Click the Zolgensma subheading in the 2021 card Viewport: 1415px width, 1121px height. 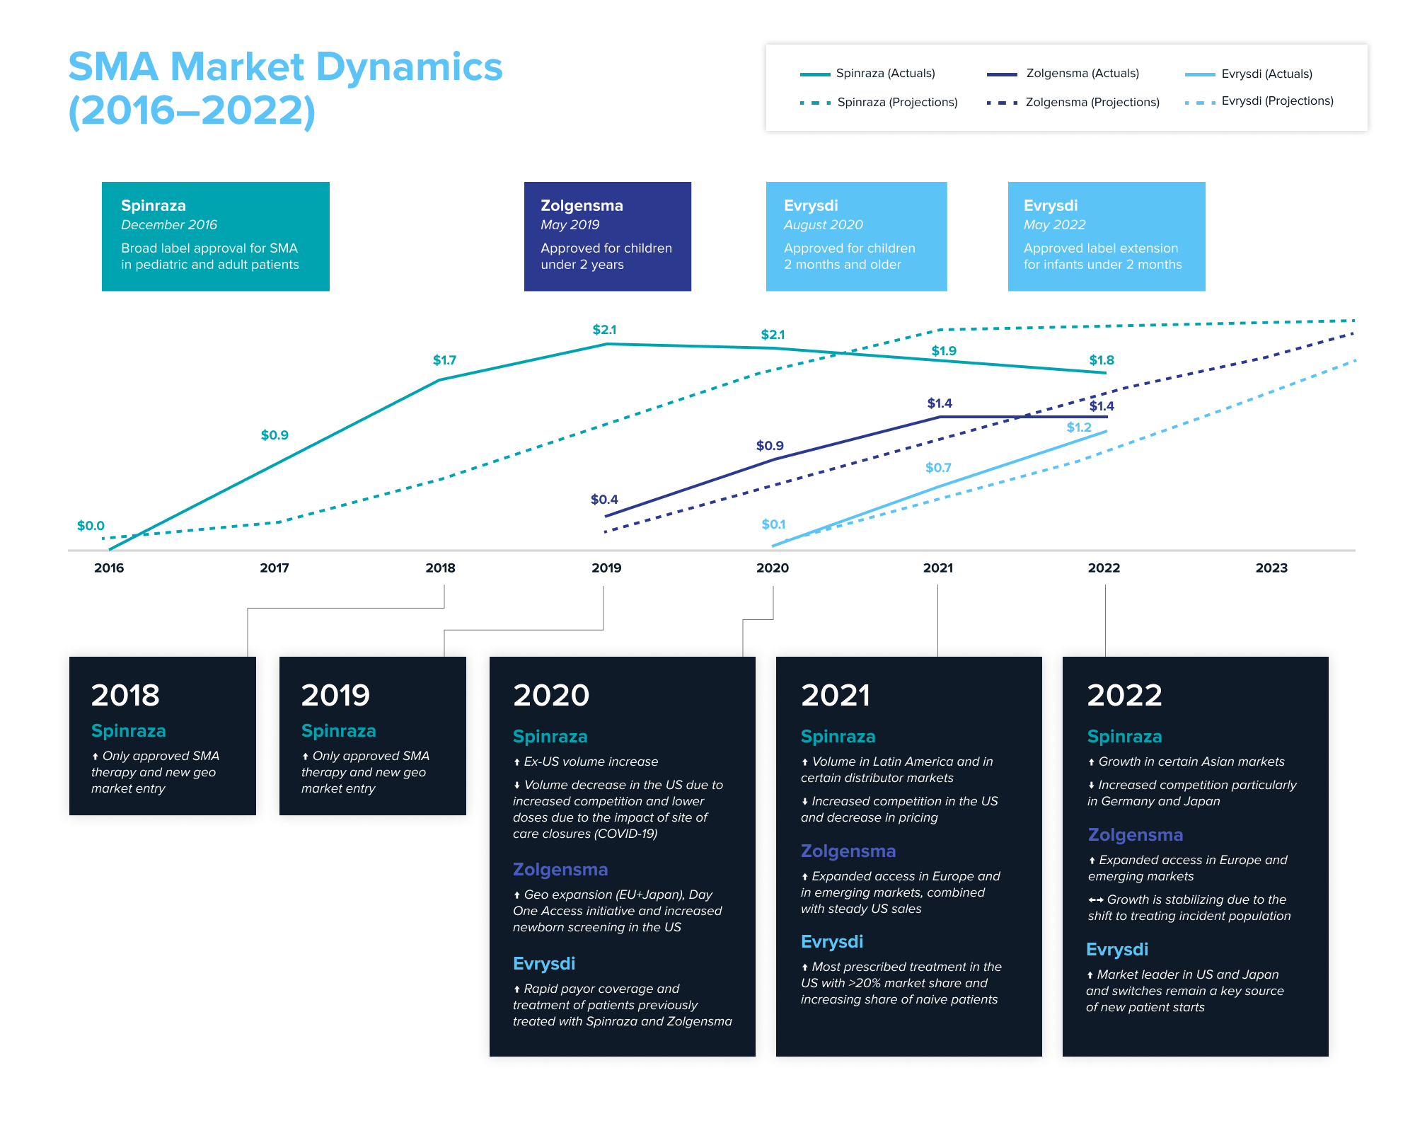click(x=848, y=851)
